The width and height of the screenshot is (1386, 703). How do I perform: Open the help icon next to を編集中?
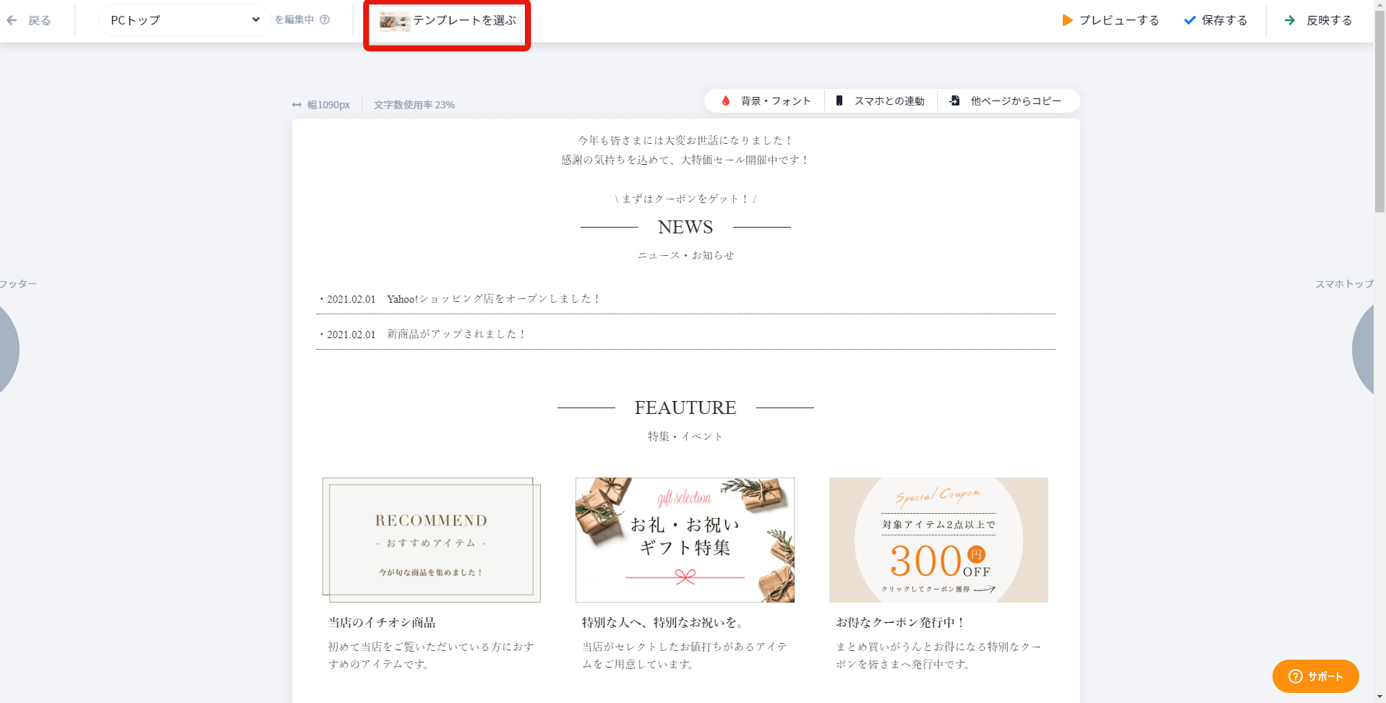325,20
